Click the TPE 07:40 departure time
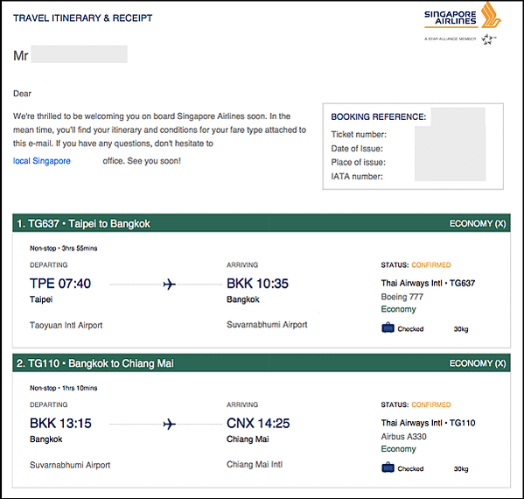 coord(60,284)
